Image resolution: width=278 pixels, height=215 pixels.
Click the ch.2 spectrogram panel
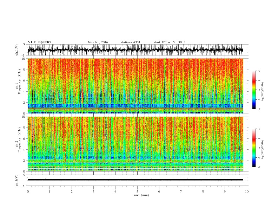coord(135,144)
